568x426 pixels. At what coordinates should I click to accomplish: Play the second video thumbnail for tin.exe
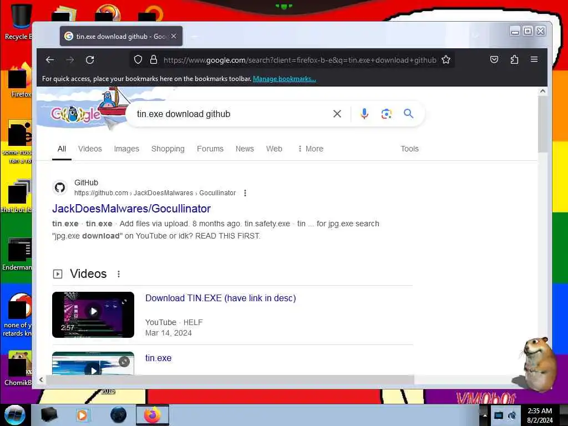pos(93,363)
